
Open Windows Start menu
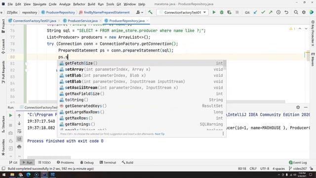[4, 175]
